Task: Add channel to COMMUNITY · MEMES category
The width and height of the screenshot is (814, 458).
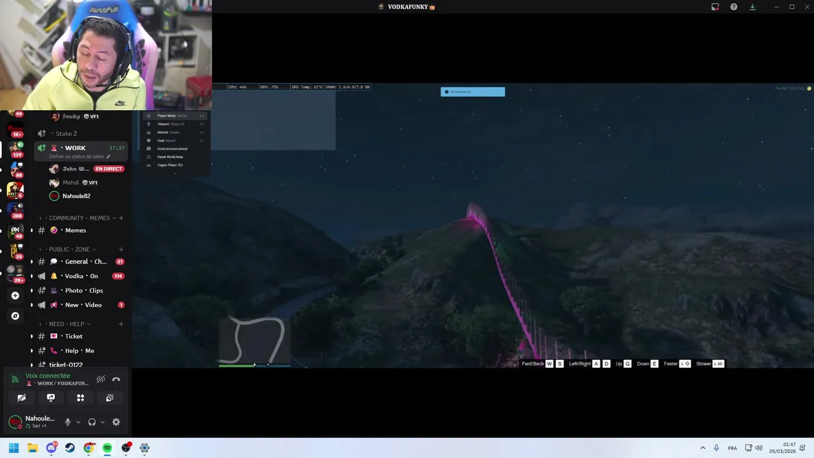Action: 121,218
